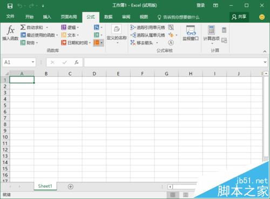Expand the formula bar with the chevron
This screenshot has height=199, width=270.
tap(265, 62)
